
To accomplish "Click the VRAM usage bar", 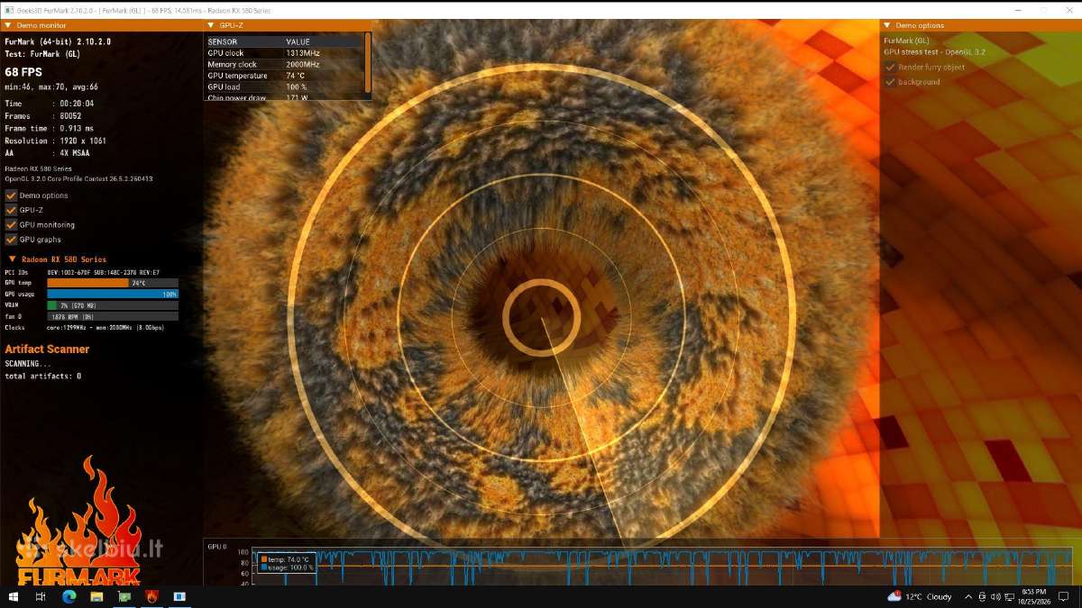I will 113,305.
